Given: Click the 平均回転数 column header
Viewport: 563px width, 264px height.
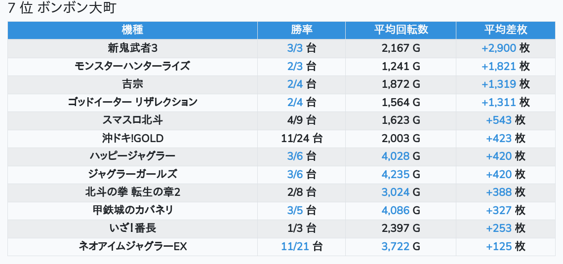Looking at the screenshot, I should [401, 30].
